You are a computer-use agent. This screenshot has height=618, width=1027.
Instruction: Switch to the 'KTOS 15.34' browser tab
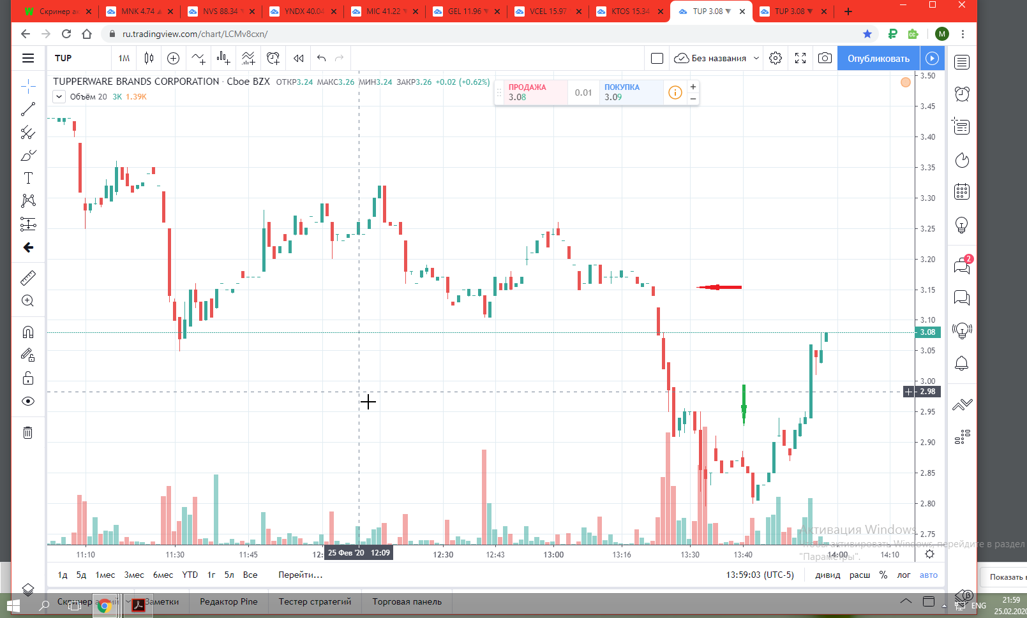click(x=629, y=11)
